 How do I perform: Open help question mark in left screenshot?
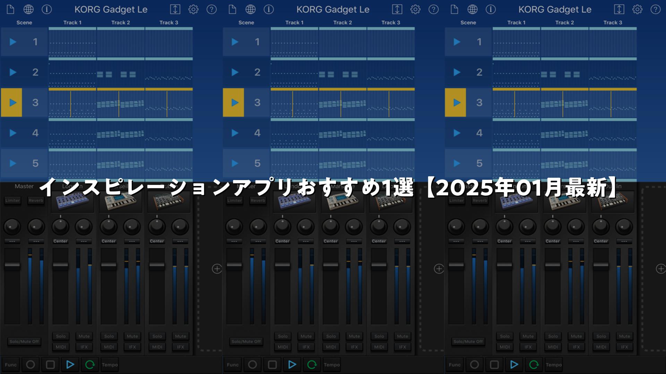coord(212,9)
